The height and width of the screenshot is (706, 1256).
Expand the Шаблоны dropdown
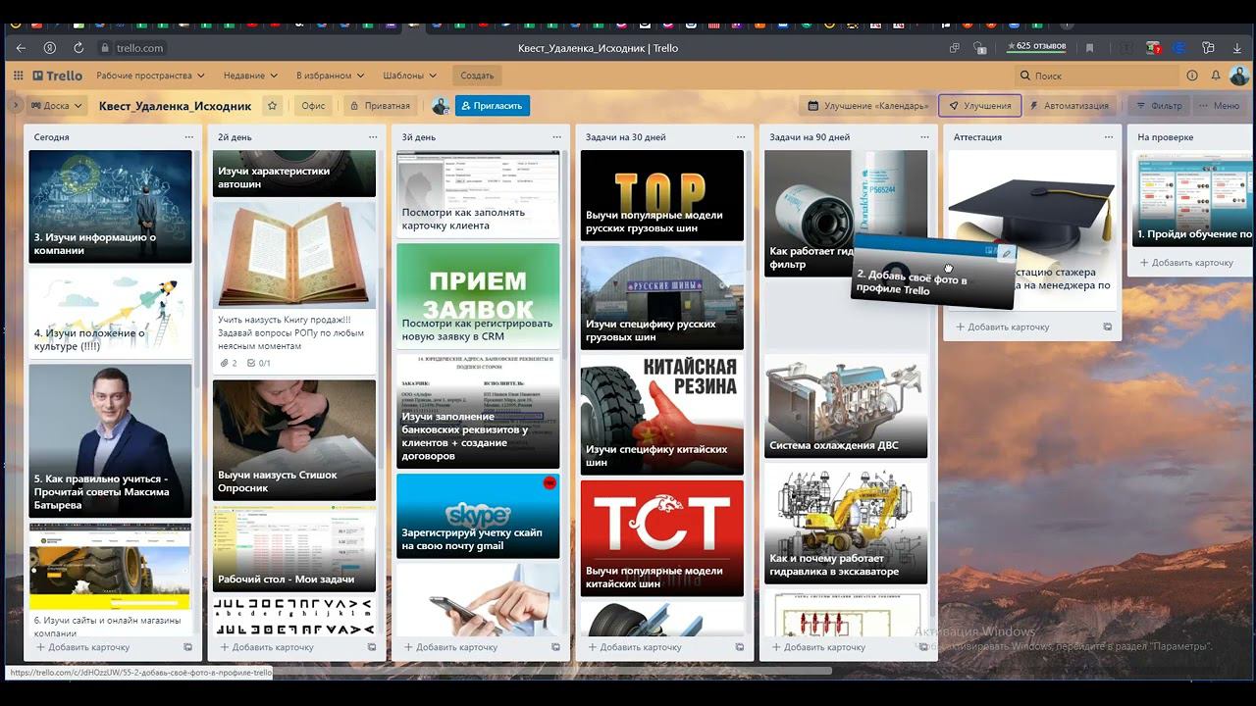(x=409, y=76)
